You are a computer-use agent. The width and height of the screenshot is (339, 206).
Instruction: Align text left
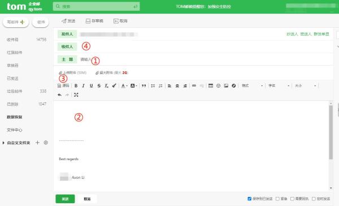pyautogui.click(x=169, y=86)
